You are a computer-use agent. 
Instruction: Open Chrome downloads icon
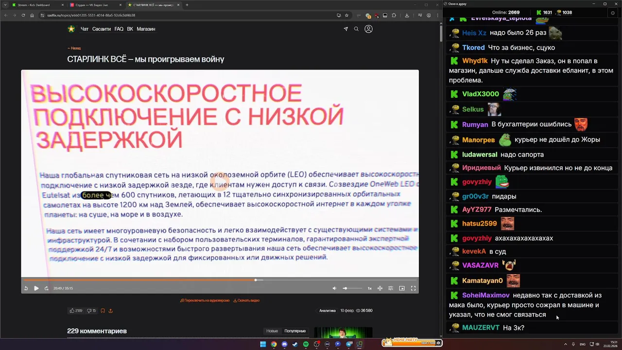coord(407,15)
